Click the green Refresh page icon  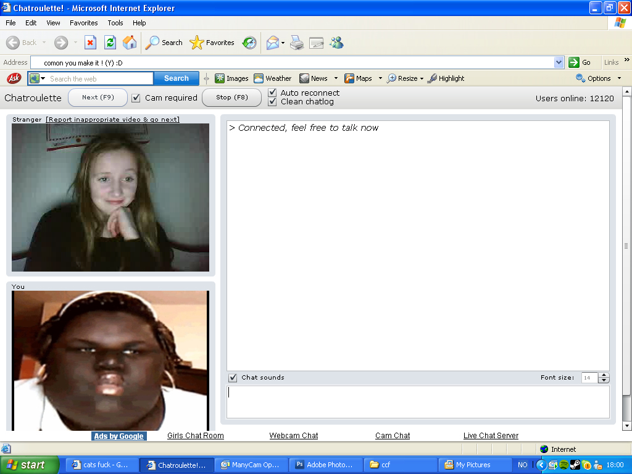coord(110,43)
